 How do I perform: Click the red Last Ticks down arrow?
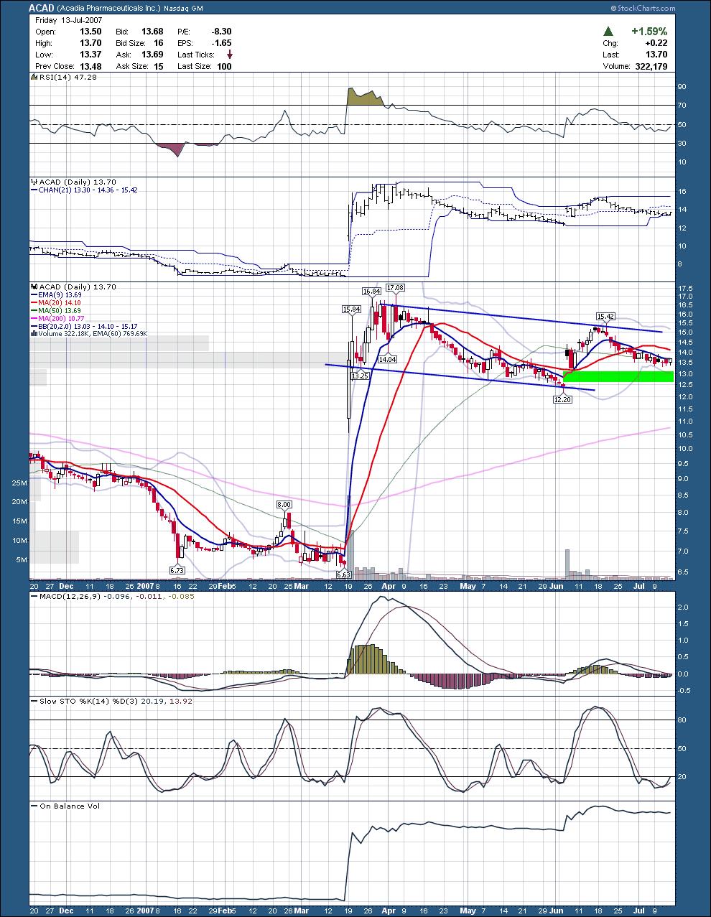[x=229, y=55]
